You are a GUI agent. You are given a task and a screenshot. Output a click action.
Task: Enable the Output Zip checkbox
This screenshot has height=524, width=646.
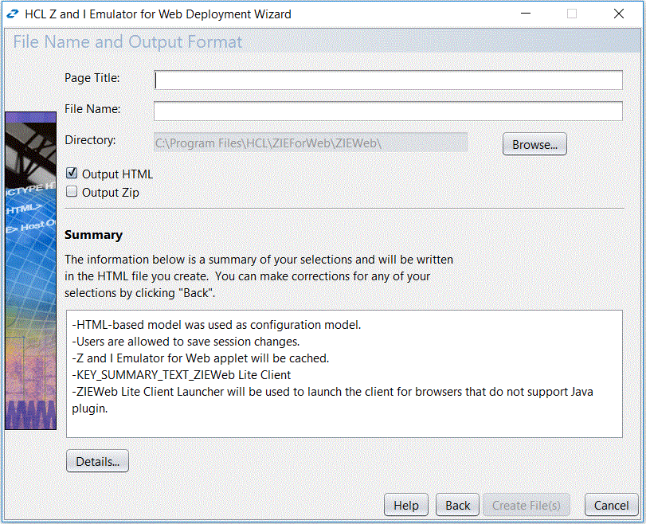pyautogui.click(x=71, y=191)
